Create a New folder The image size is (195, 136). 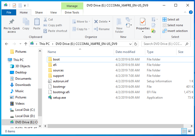pos(119,26)
